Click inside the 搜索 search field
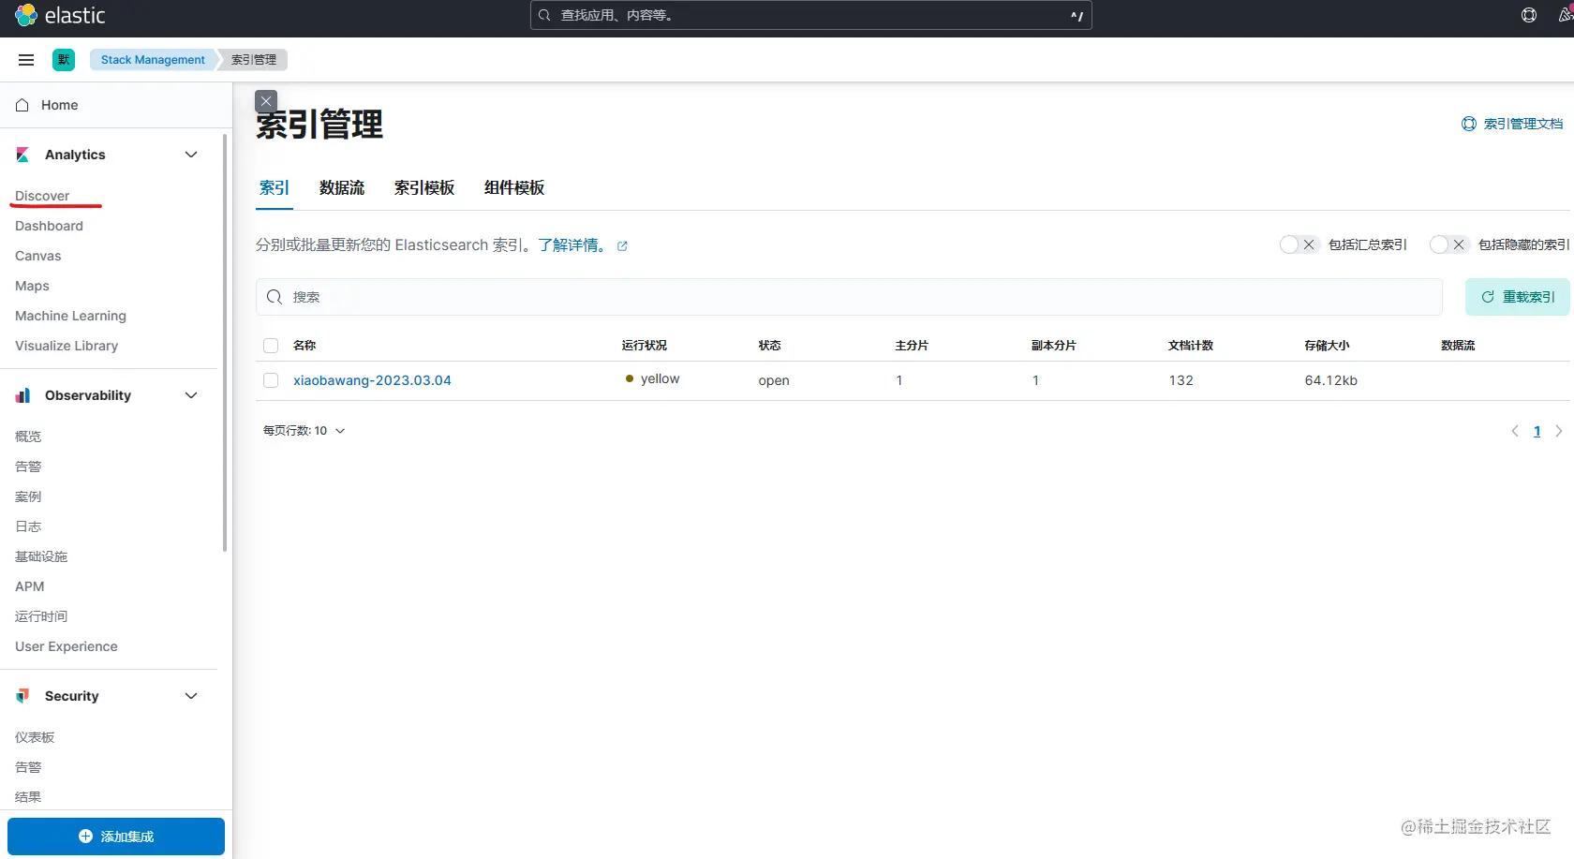 [x=656, y=297]
